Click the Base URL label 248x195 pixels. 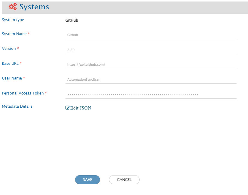10,63
